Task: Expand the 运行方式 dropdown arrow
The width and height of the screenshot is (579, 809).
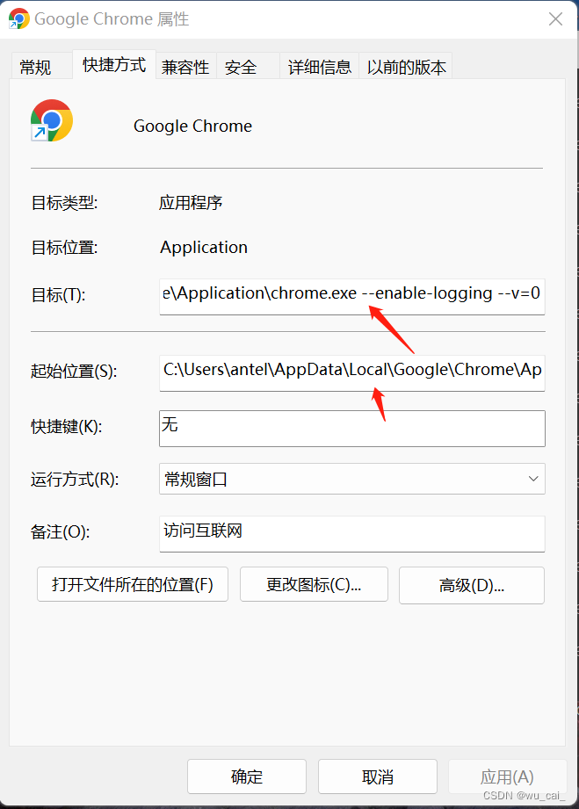Action: click(x=533, y=479)
